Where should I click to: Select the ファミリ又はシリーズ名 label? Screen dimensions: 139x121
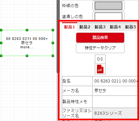pos(77,113)
